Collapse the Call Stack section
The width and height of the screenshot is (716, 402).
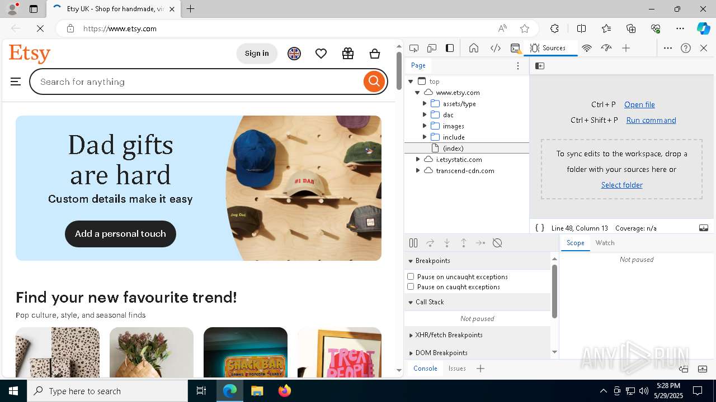[478, 302]
